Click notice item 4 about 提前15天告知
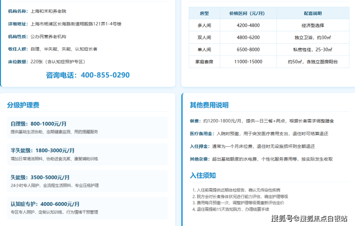The height and width of the screenshot is (226, 355). 231,209
